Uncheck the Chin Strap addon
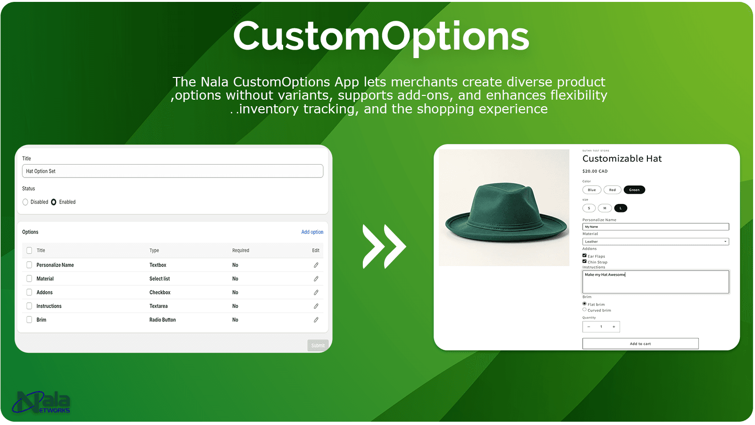Screen dimensions: 755x425 coord(585,261)
